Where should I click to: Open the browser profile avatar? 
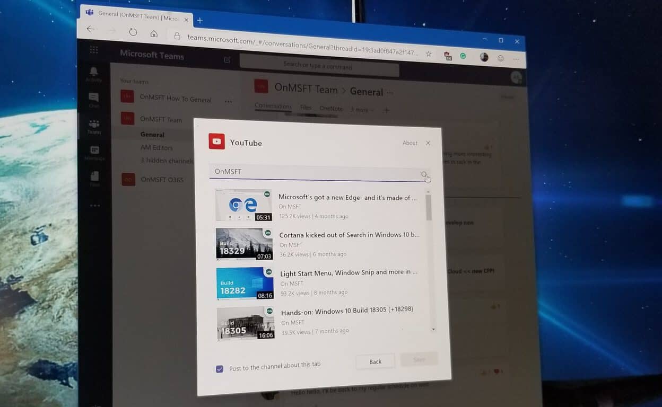(484, 57)
